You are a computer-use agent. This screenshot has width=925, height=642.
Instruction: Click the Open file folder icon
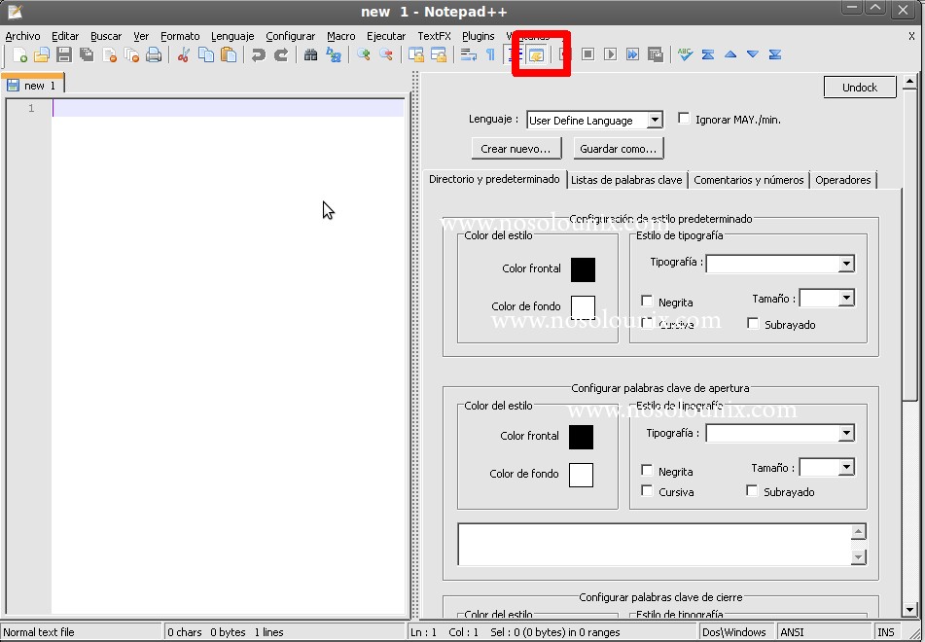point(42,54)
